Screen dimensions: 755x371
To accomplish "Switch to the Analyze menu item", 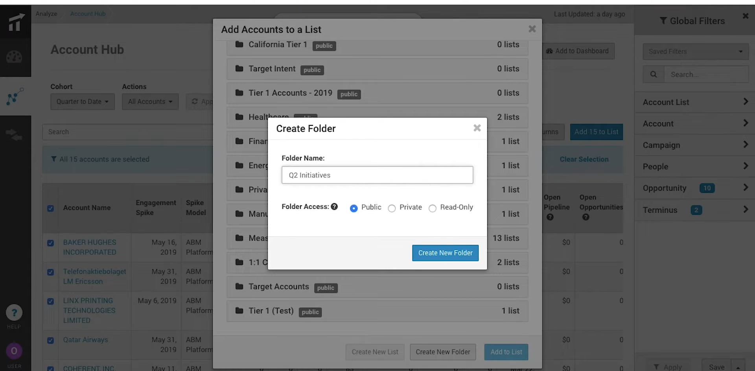I will 46,13.
